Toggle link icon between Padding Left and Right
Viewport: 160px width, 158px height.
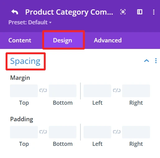pyautogui.click(x=117, y=132)
